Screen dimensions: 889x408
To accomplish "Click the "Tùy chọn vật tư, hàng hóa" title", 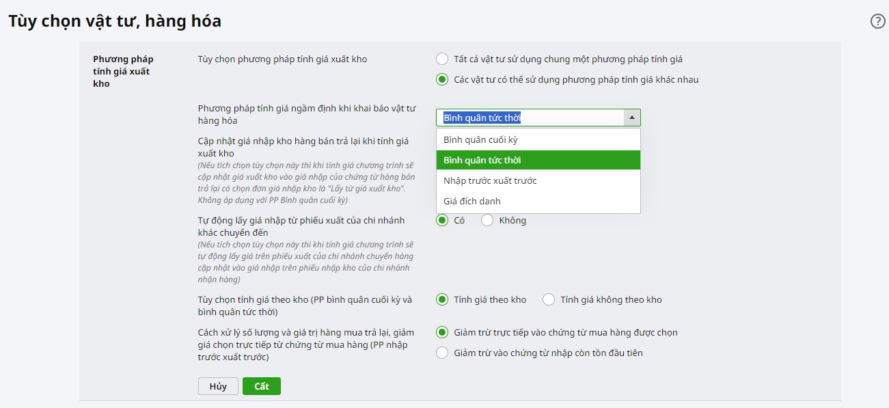I will 115,21.
